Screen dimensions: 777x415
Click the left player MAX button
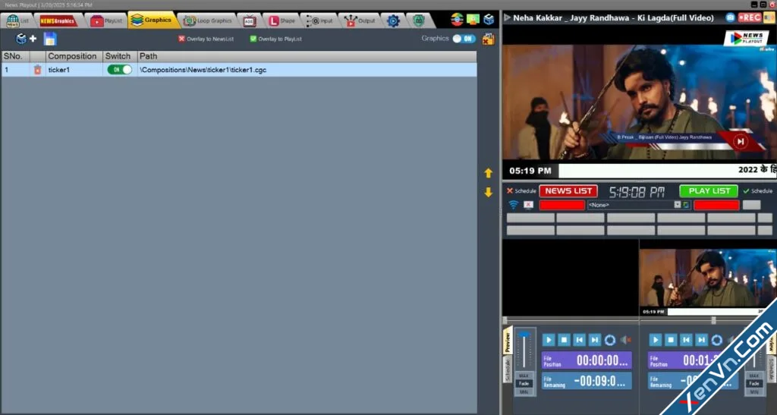click(524, 376)
